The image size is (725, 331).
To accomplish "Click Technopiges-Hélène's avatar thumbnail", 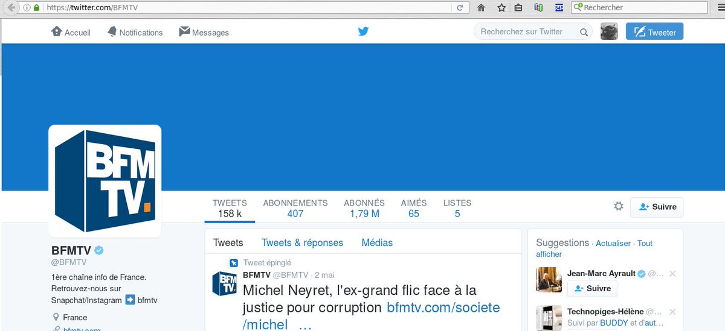I will 549,318.
